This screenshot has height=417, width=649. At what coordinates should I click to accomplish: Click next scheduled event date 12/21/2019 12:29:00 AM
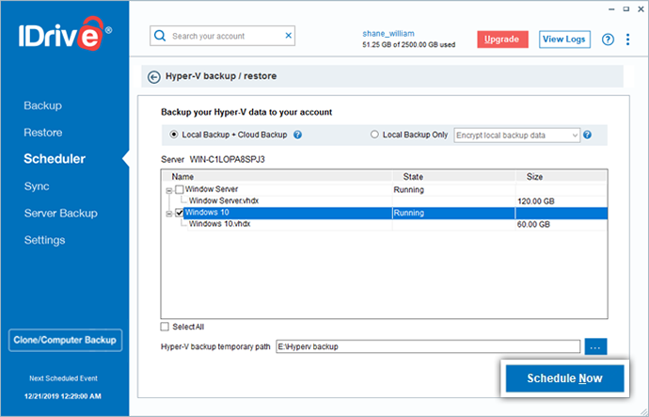pyautogui.click(x=63, y=396)
